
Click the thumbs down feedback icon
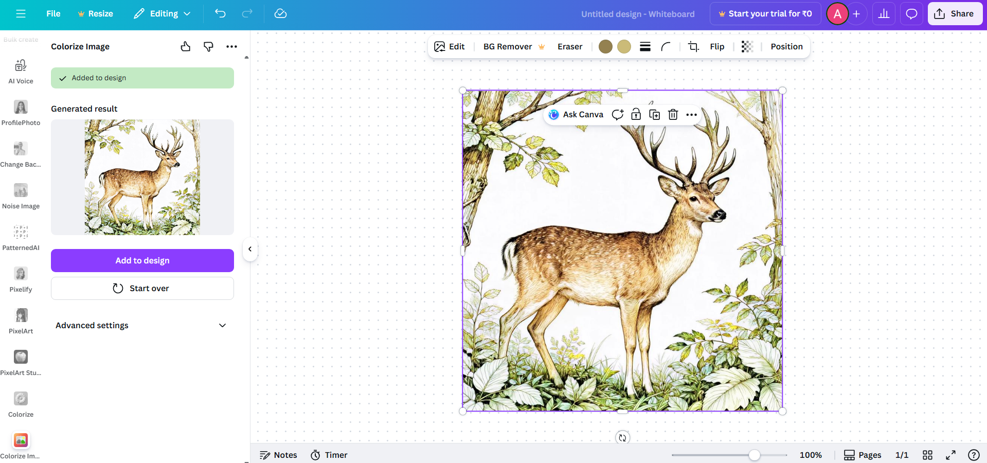[208, 47]
